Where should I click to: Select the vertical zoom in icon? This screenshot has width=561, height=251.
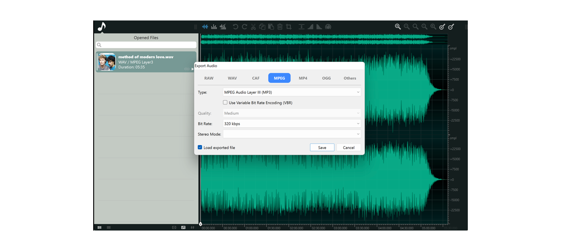(442, 26)
